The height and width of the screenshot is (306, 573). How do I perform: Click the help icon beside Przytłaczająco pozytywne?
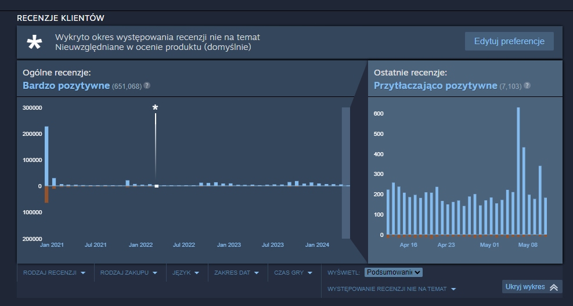[x=527, y=85]
